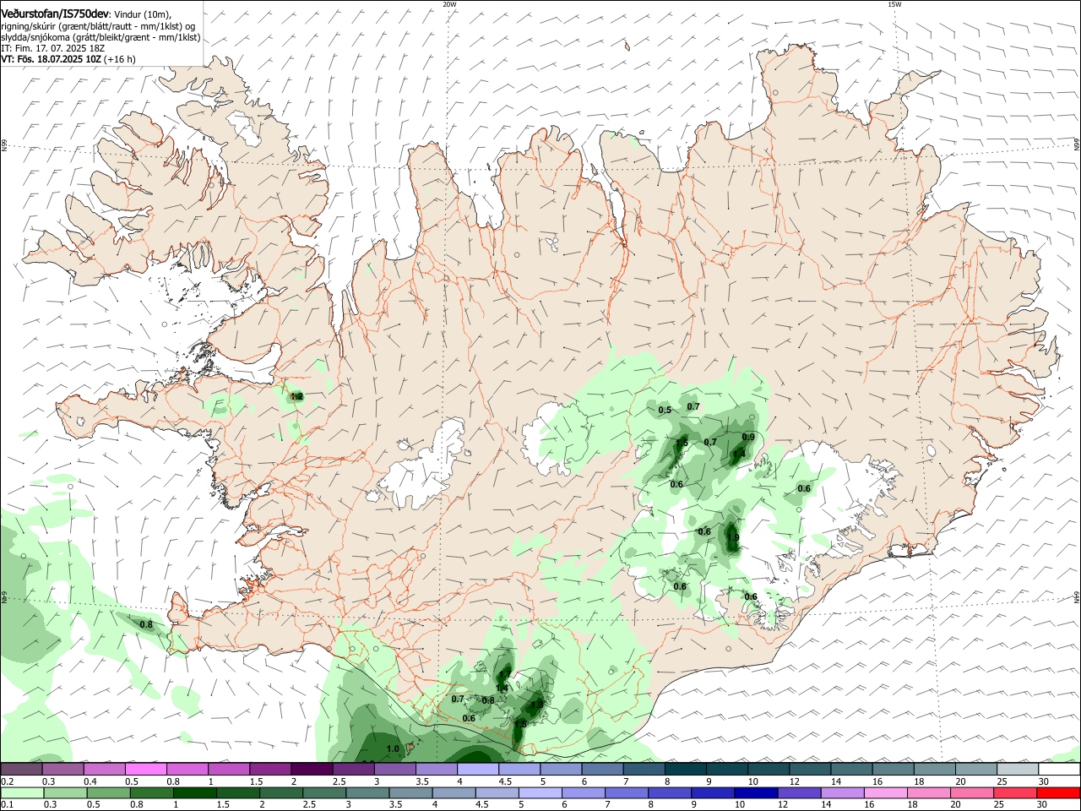Screen dimensions: 1081x811
Task: Select the white swatch after 30 in the upper legend
Action: tap(1058, 769)
